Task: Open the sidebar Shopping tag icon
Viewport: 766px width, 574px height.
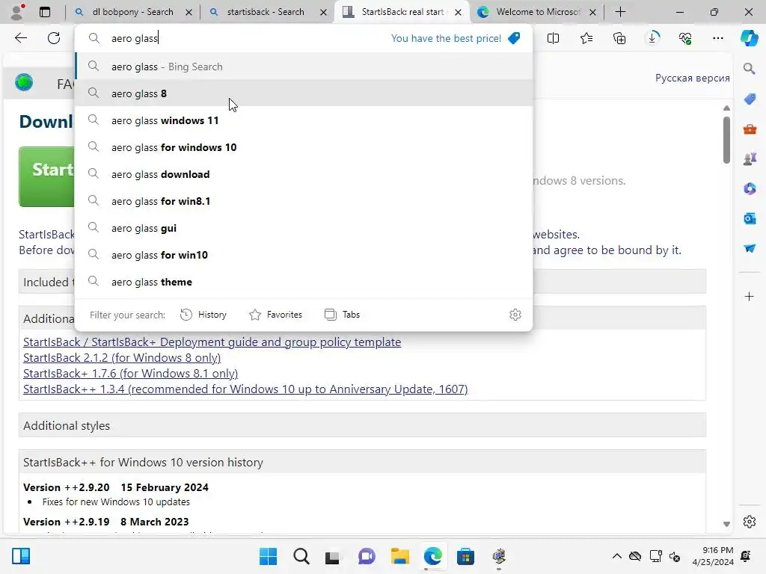Action: (750, 99)
